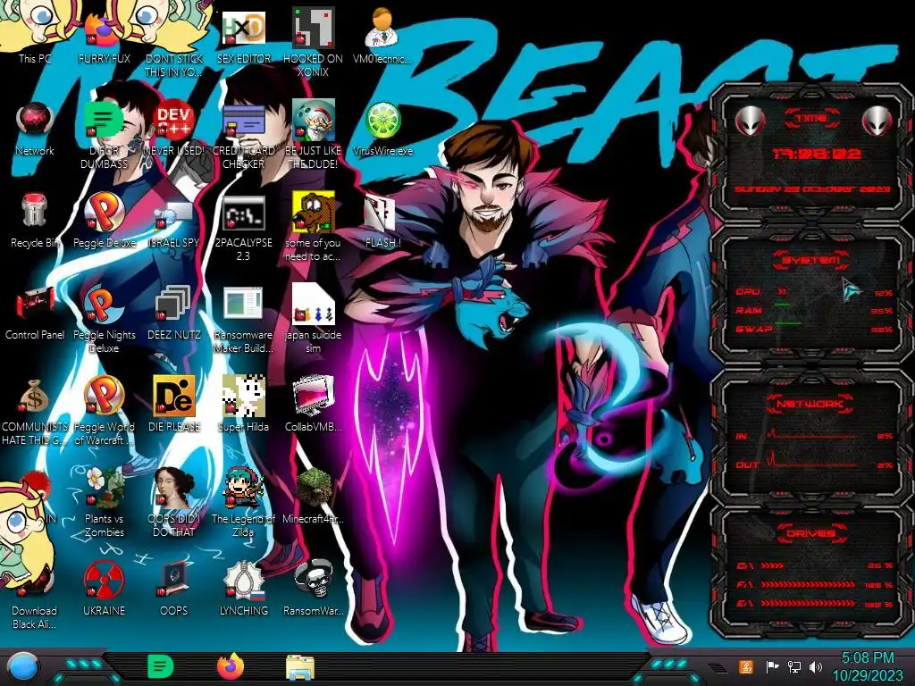Open the E:\ drive entry in Drives widget
This screenshot has height=686, width=915.
click(x=815, y=604)
